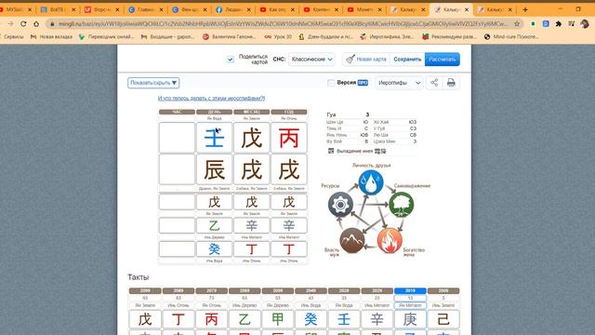Click the 辰 Dragon day branch glyph
Screen dimensions: 595x335
(x=214, y=169)
